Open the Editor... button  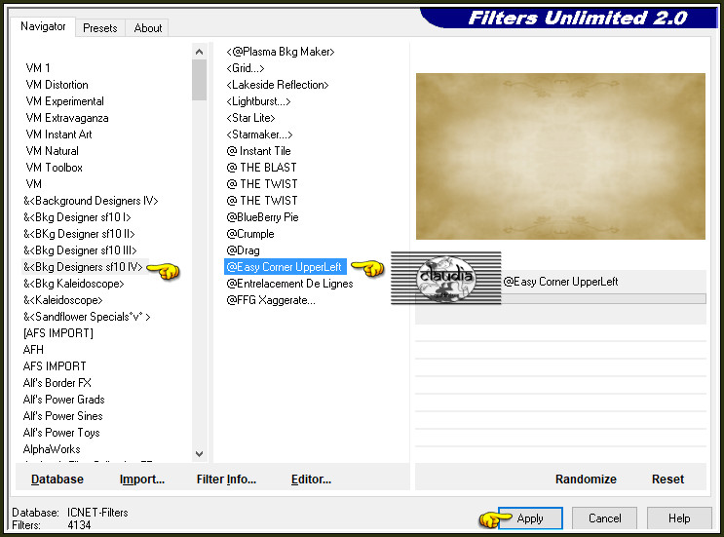(x=311, y=479)
